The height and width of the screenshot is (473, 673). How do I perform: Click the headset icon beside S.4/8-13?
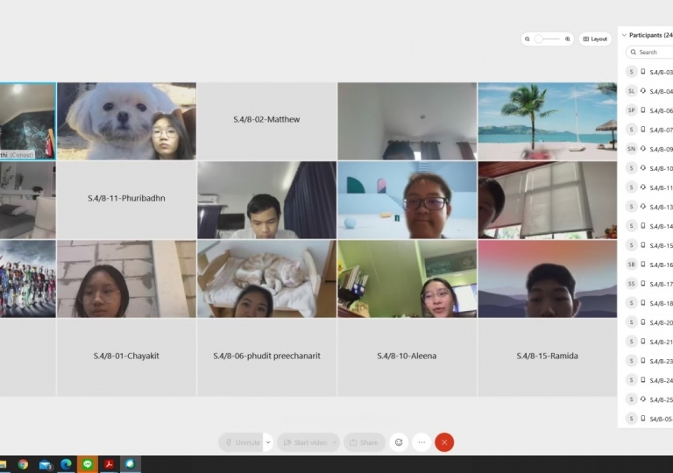(643, 207)
